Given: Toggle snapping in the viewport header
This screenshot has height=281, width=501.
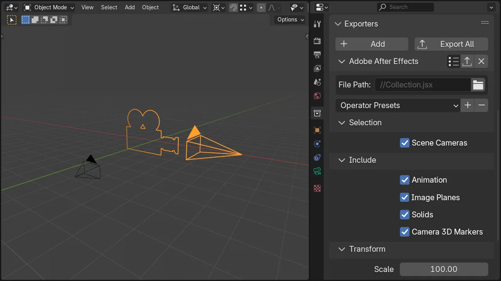Looking at the screenshot, I should (233, 7).
